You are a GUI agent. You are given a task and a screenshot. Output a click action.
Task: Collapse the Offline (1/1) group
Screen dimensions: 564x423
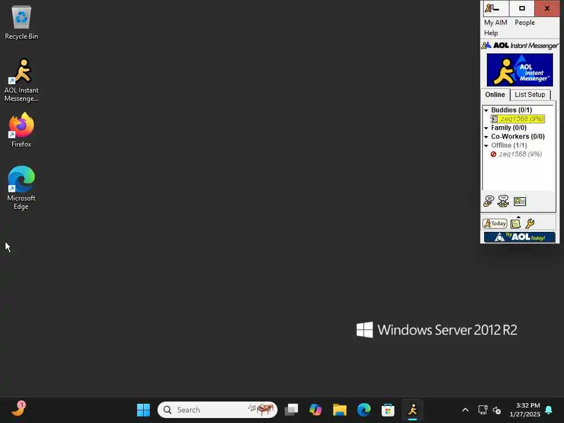[486, 145]
